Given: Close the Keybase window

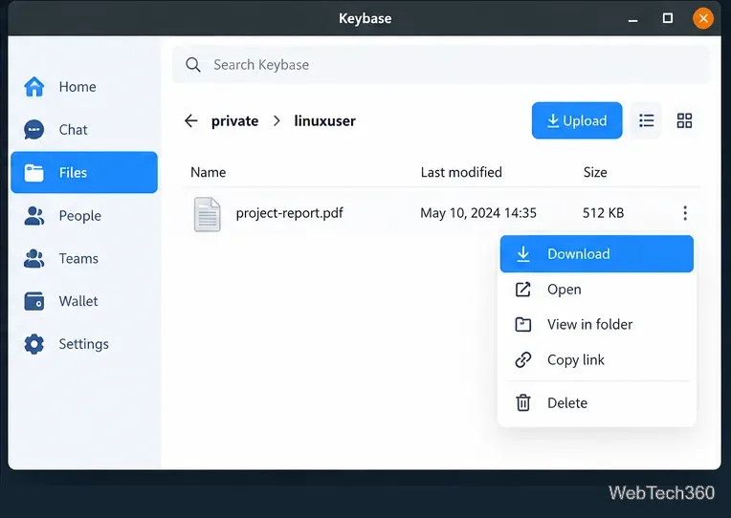Looking at the screenshot, I should pos(703,18).
